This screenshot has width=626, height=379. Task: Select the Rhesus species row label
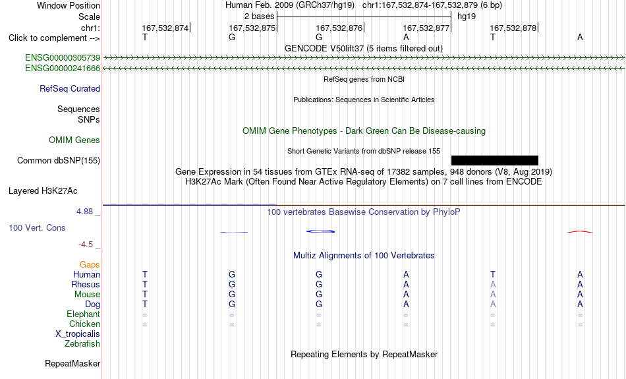pos(86,284)
